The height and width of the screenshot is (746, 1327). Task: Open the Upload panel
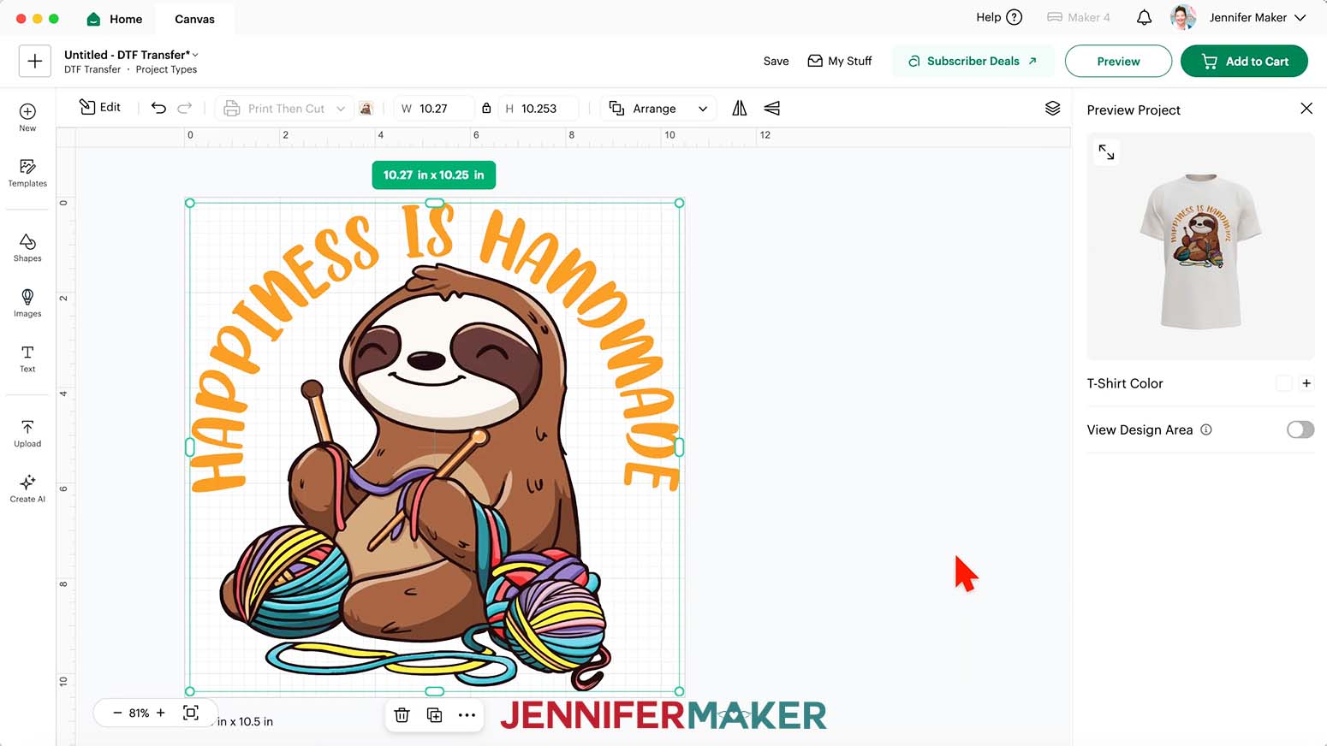[x=27, y=433]
